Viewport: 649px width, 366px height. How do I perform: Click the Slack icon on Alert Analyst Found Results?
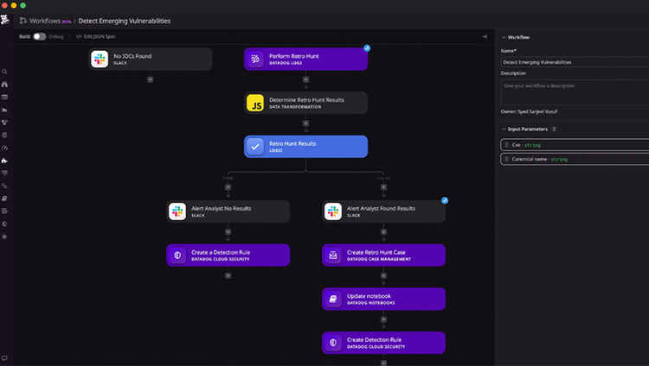tap(333, 211)
